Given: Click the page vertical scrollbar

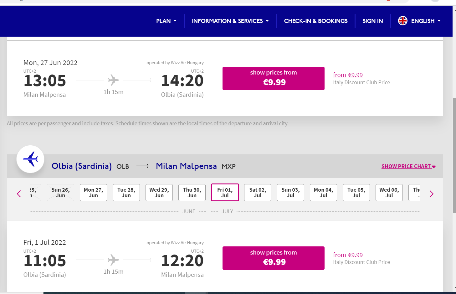Looking at the screenshot, I should [x=454, y=156].
